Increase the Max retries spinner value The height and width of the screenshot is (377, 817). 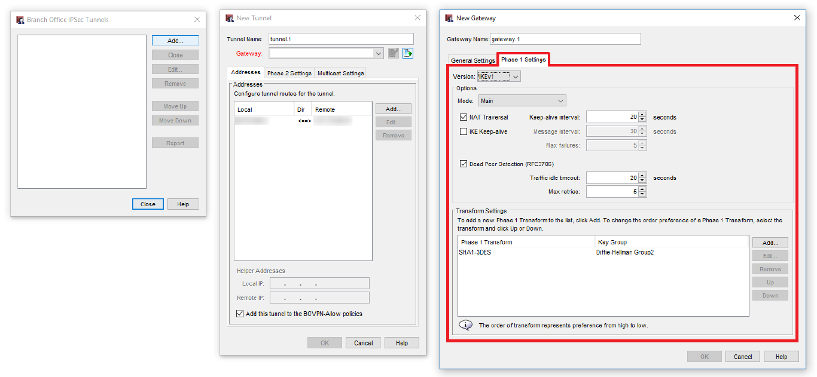point(642,189)
